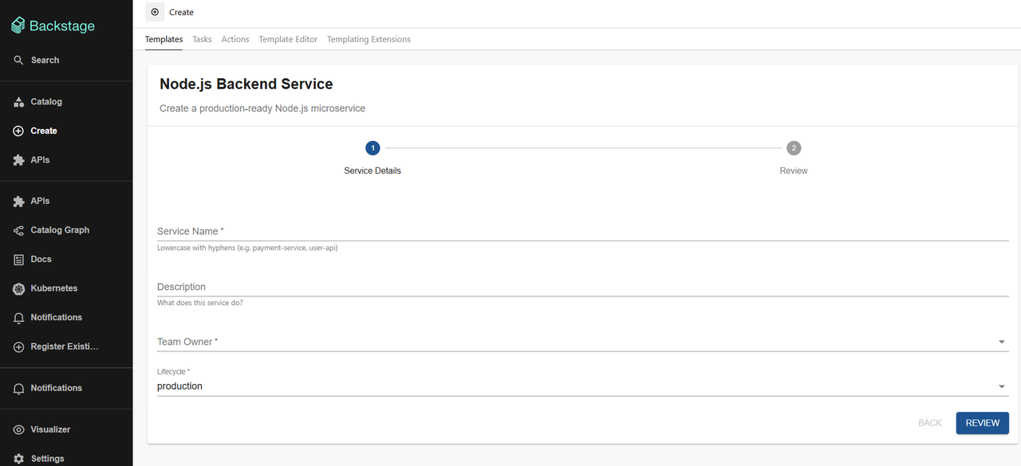Click the Description input field

tap(583, 287)
